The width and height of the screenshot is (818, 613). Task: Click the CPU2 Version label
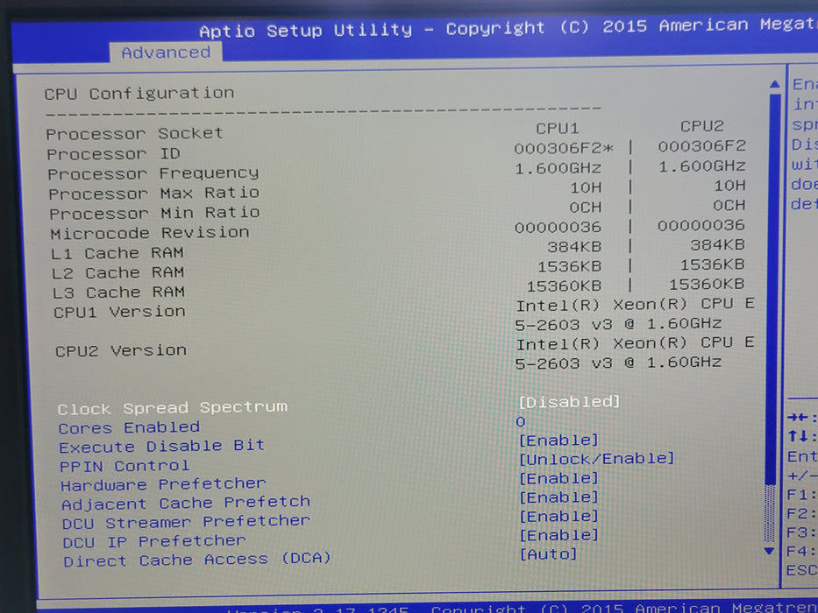[121, 351]
